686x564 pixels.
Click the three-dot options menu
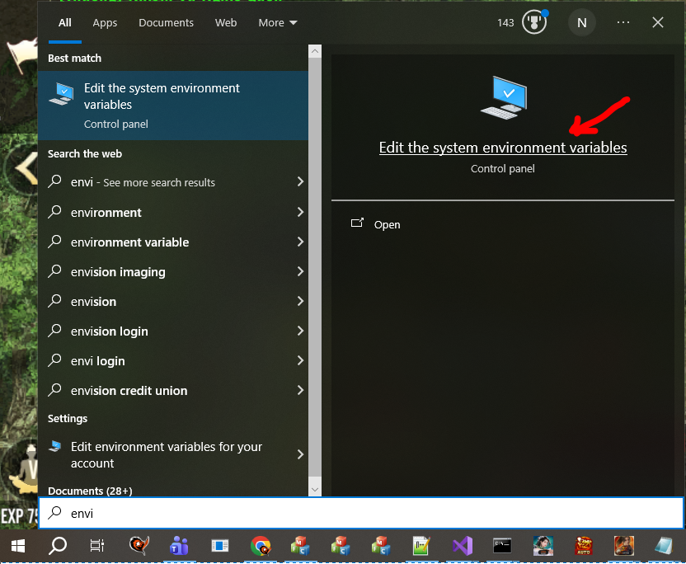pyautogui.click(x=623, y=23)
